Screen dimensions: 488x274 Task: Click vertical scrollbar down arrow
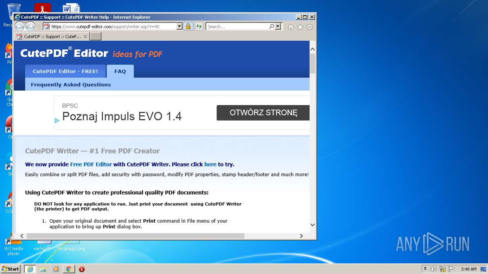(x=313, y=225)
